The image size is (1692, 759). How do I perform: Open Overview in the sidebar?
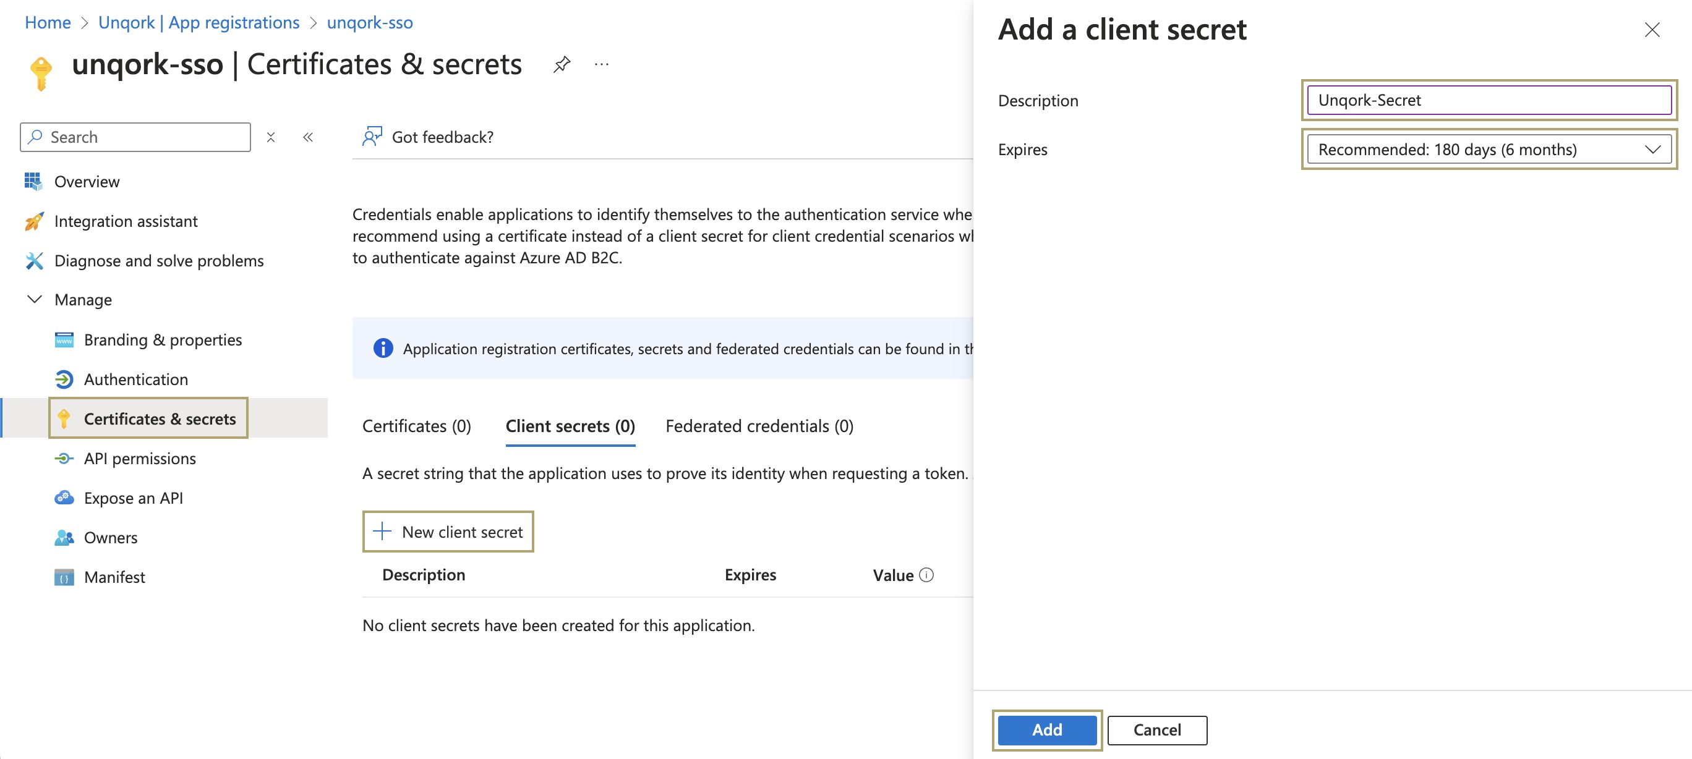87,182
